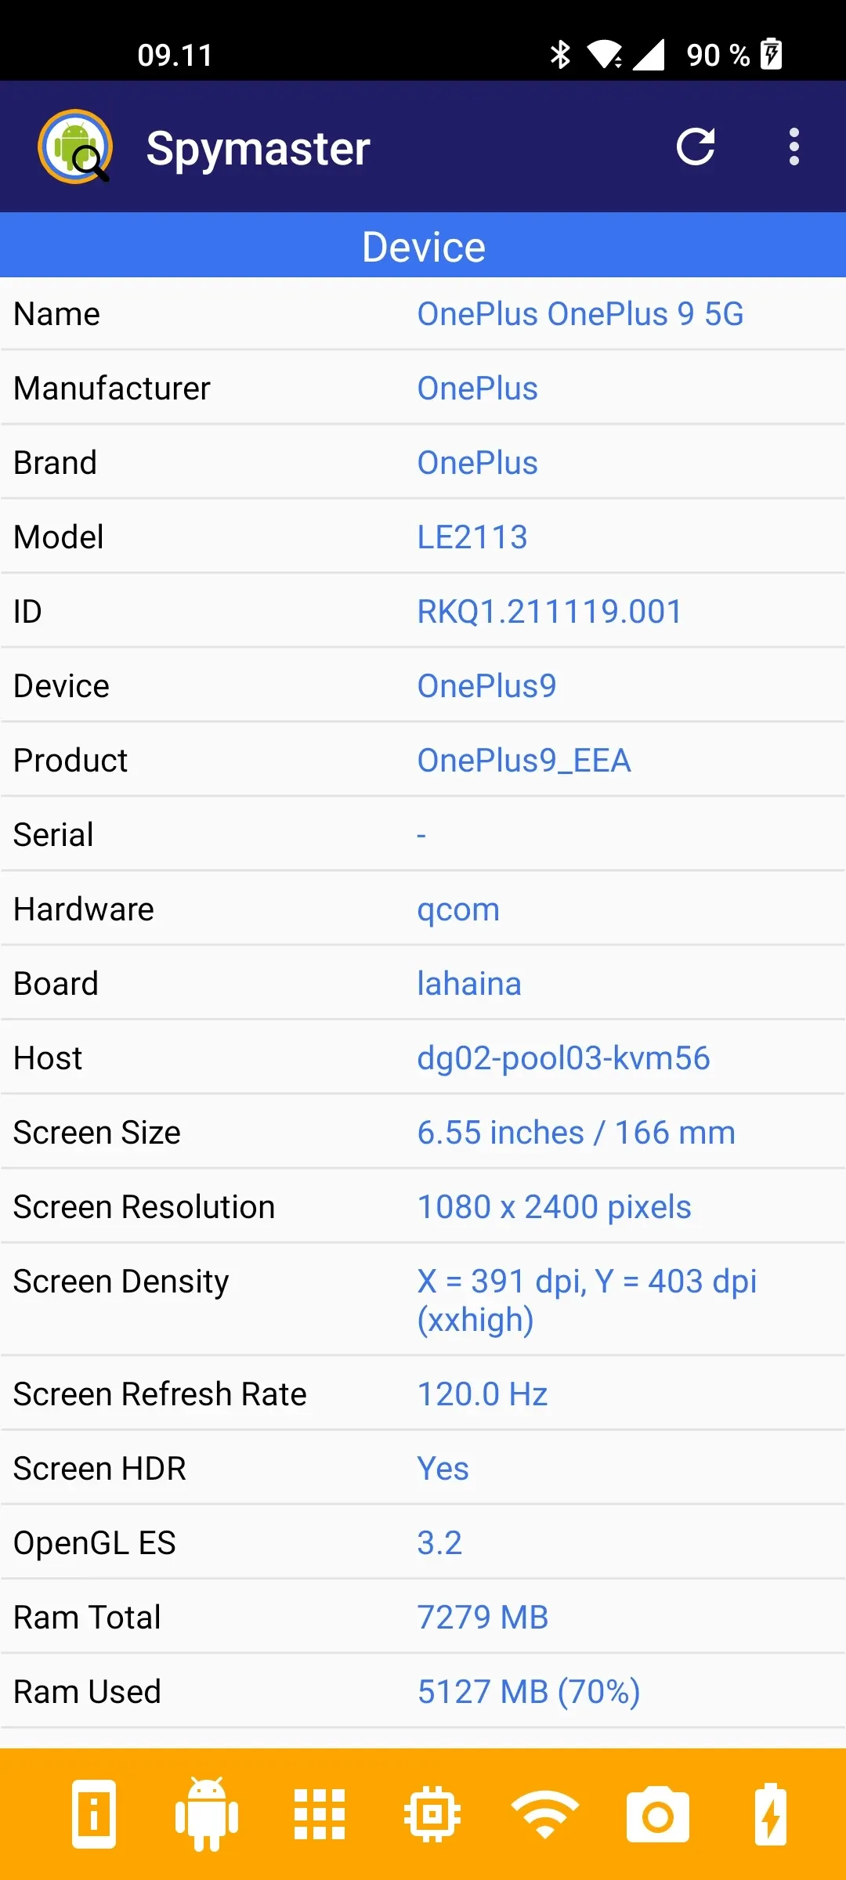This screenshot has width=846, height=1880.
Task: Switch to the camera tab icon
Action: pyautogui.click(x=658, y=1814)
